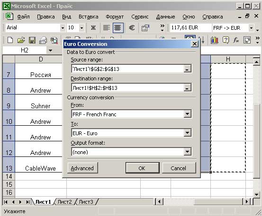The width and height of the screenshot is (262, 216).
Task: Open the Формат menu
Action: point(115,17)
